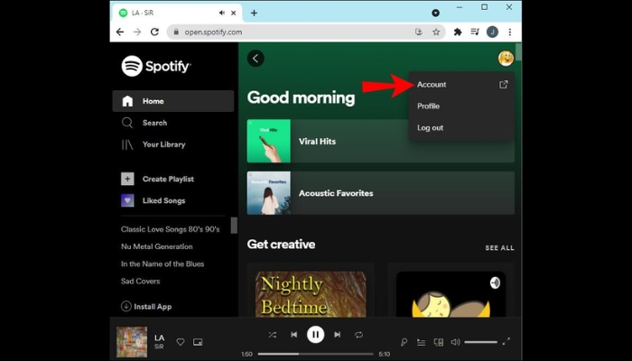Open picture-in-picture mini player icon
This screenshot has height=361, width=632.
(x=198, y=342)
